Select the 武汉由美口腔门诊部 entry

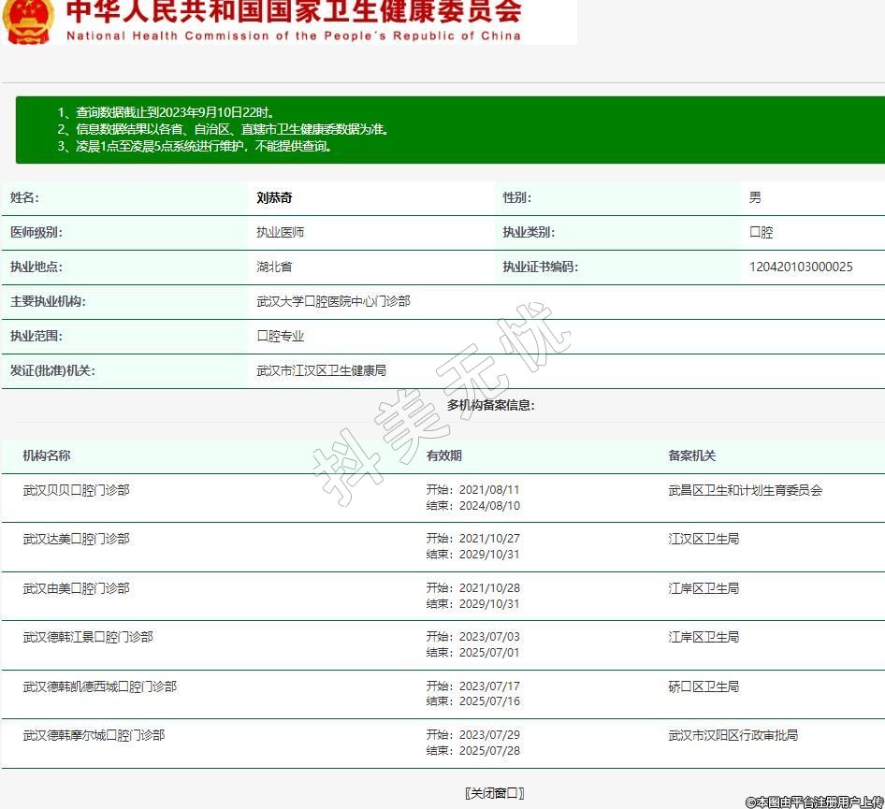point(77,588)
